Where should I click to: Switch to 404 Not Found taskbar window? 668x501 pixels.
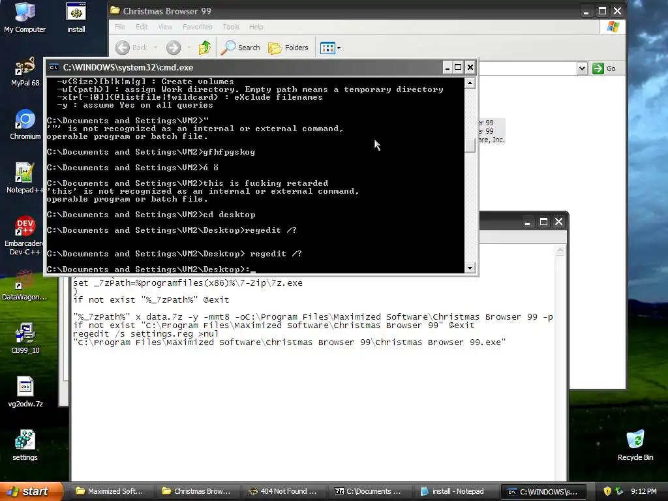(283, 491)
